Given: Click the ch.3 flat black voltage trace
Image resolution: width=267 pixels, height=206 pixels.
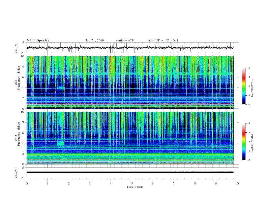Looking at the screenshot, I should 130,172.
